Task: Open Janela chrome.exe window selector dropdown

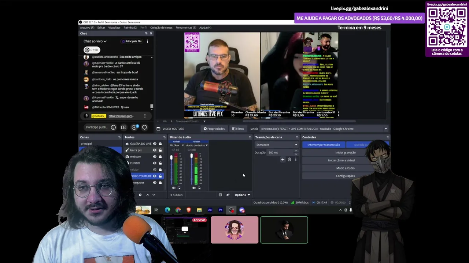Action: point(324,129)
